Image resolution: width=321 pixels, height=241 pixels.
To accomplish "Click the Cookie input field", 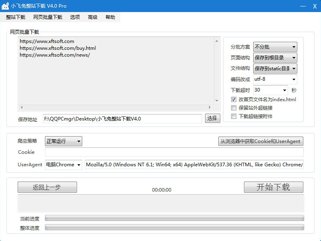I will pyautogui.click(x=174, y=152).
